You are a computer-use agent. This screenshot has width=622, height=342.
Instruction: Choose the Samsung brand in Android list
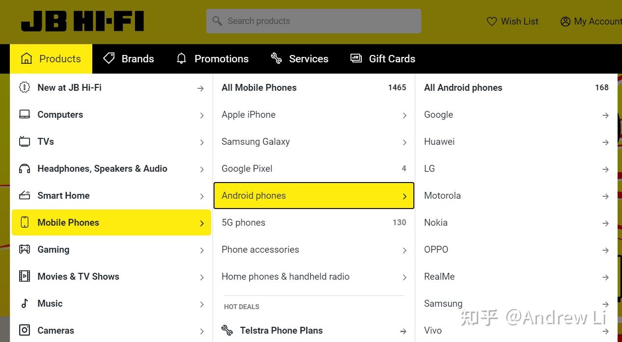tap(516, 303)
